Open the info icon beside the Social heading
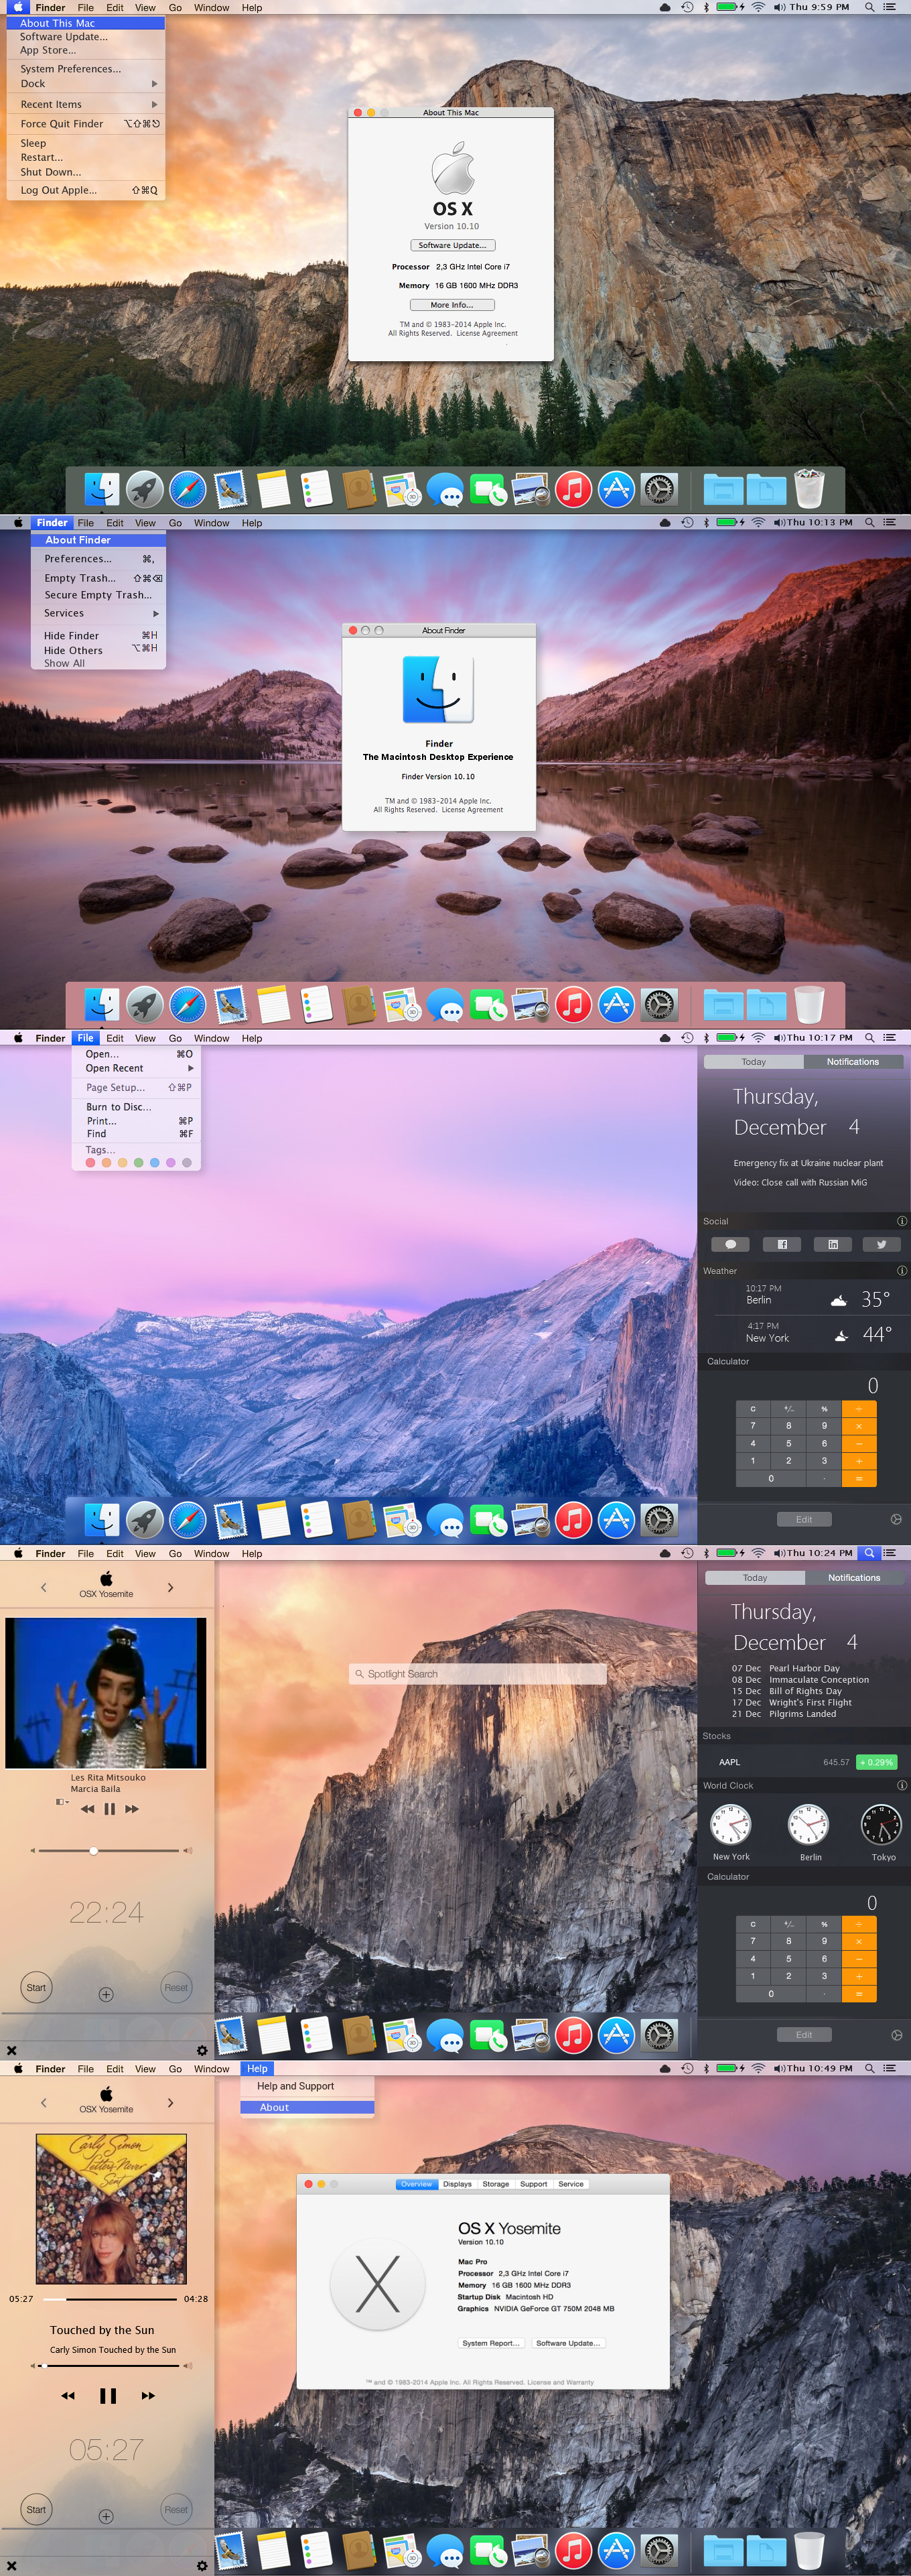The width and height of the screenshot is (911, 2576). tap(901, 1221)
